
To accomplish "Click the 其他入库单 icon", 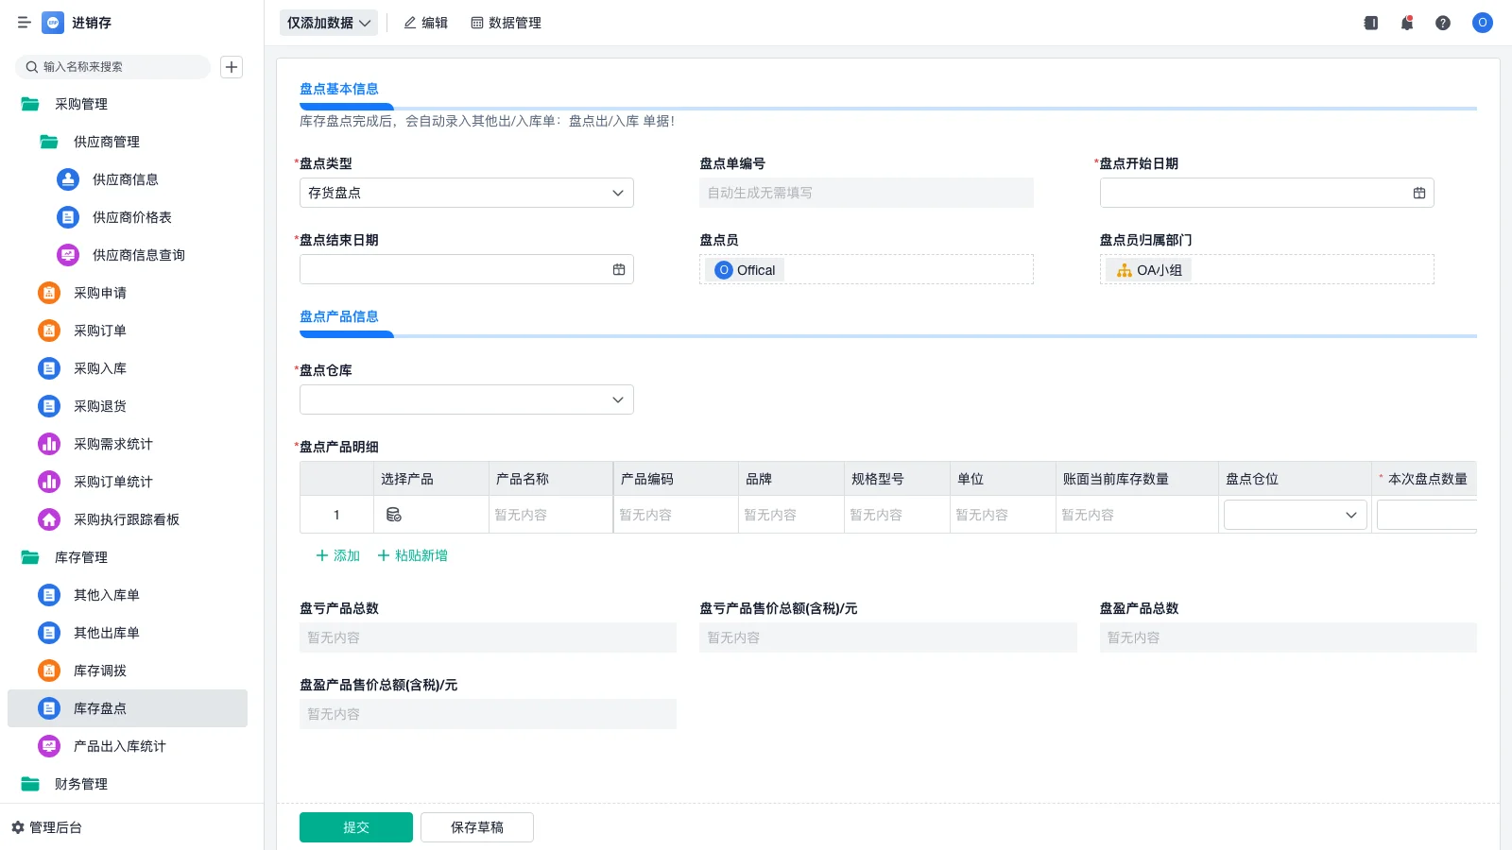I will point(49,595).
